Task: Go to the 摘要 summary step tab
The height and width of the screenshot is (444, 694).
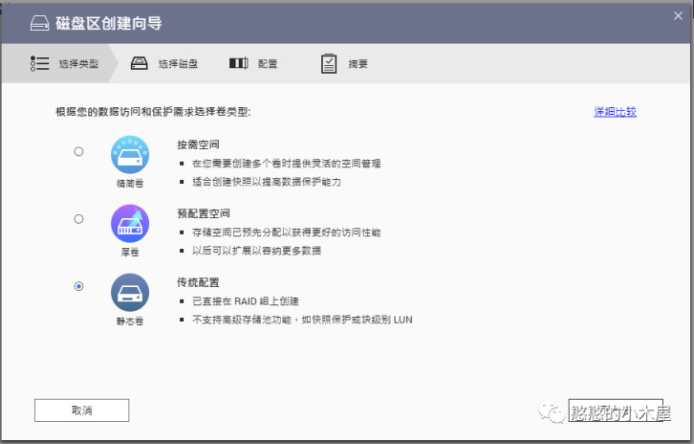Action: (x=344, y=64)
